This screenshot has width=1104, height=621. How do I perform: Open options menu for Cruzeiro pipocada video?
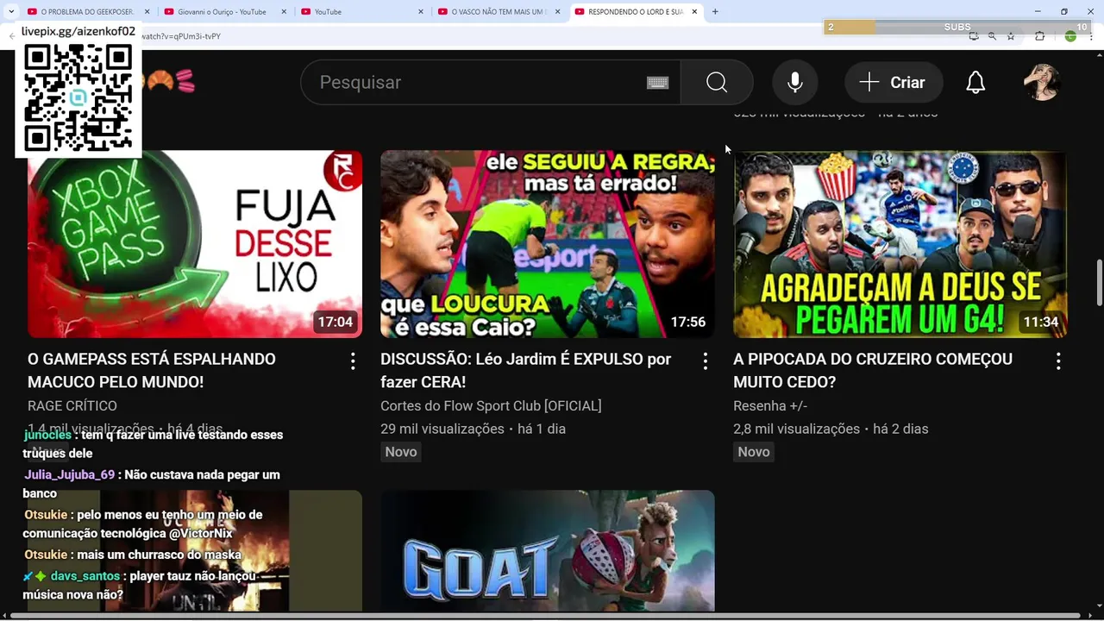point(1058,361)
